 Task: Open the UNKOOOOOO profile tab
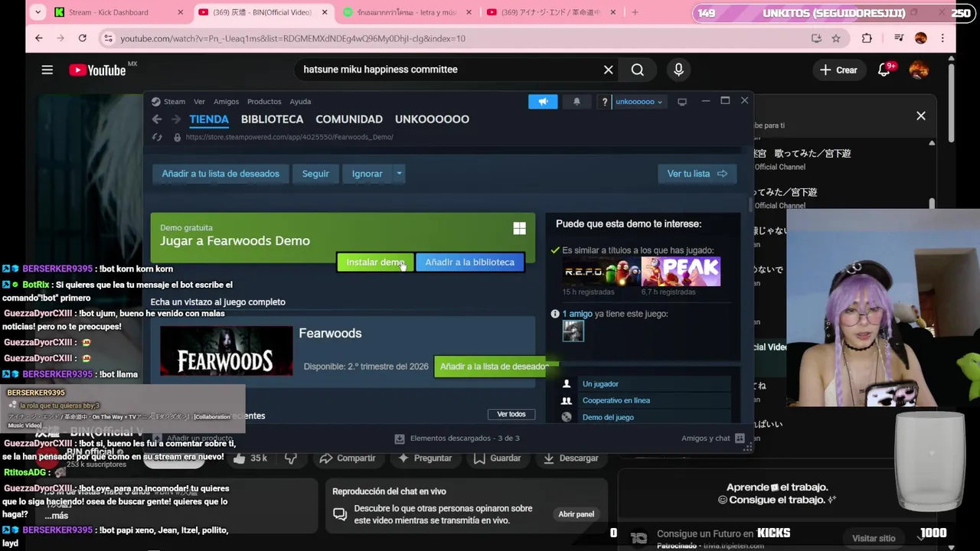[x=432, y=119]
